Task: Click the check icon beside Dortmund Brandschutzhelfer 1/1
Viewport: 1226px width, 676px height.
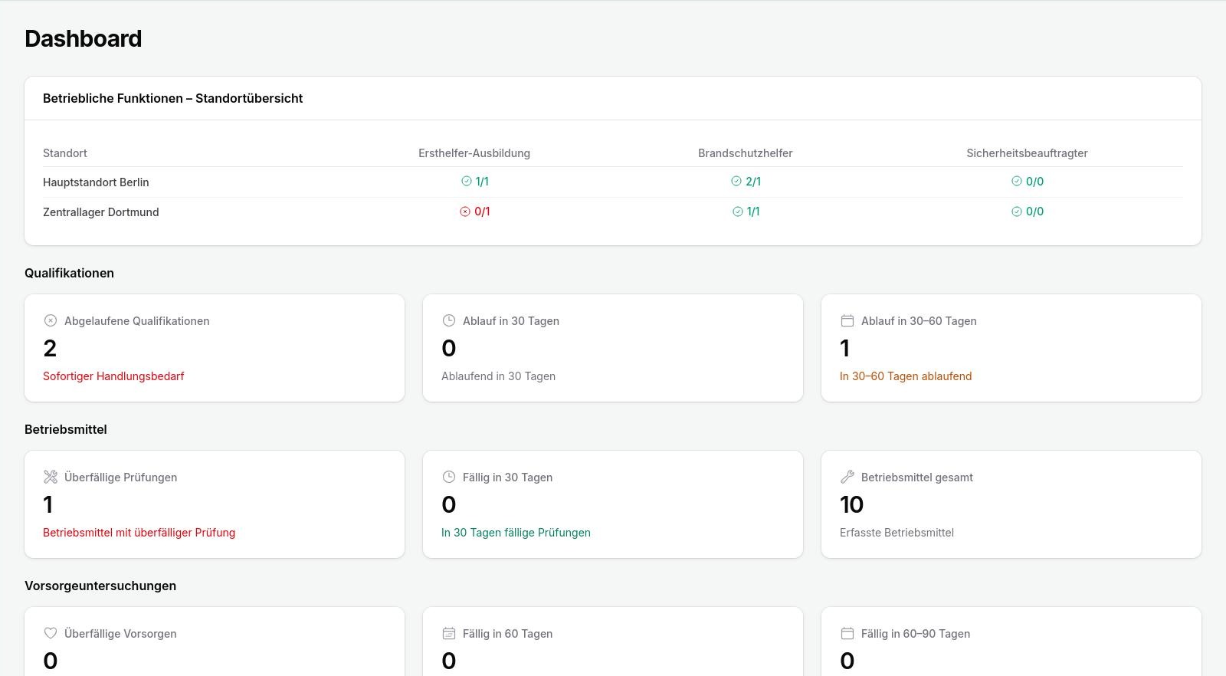Action: [x=737, y=212]
